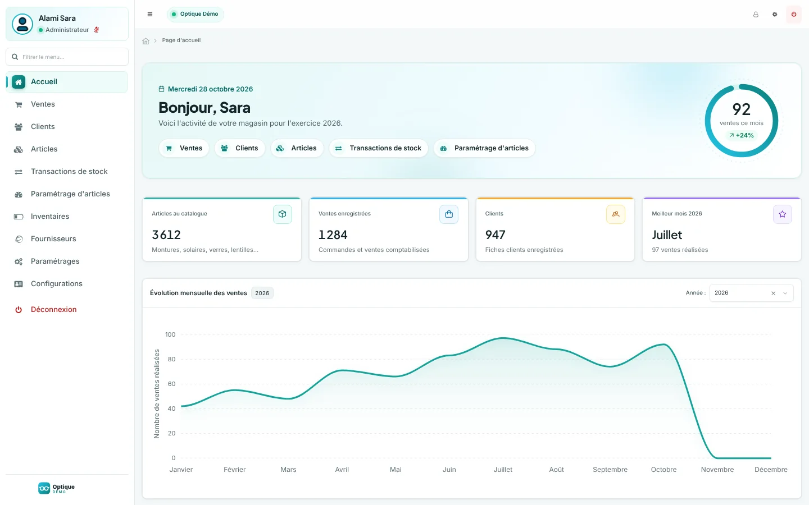Viewport: 809px width, 505px height.
Task: Click the Transactions de stock banner button
Action: [x=379, y=148]
